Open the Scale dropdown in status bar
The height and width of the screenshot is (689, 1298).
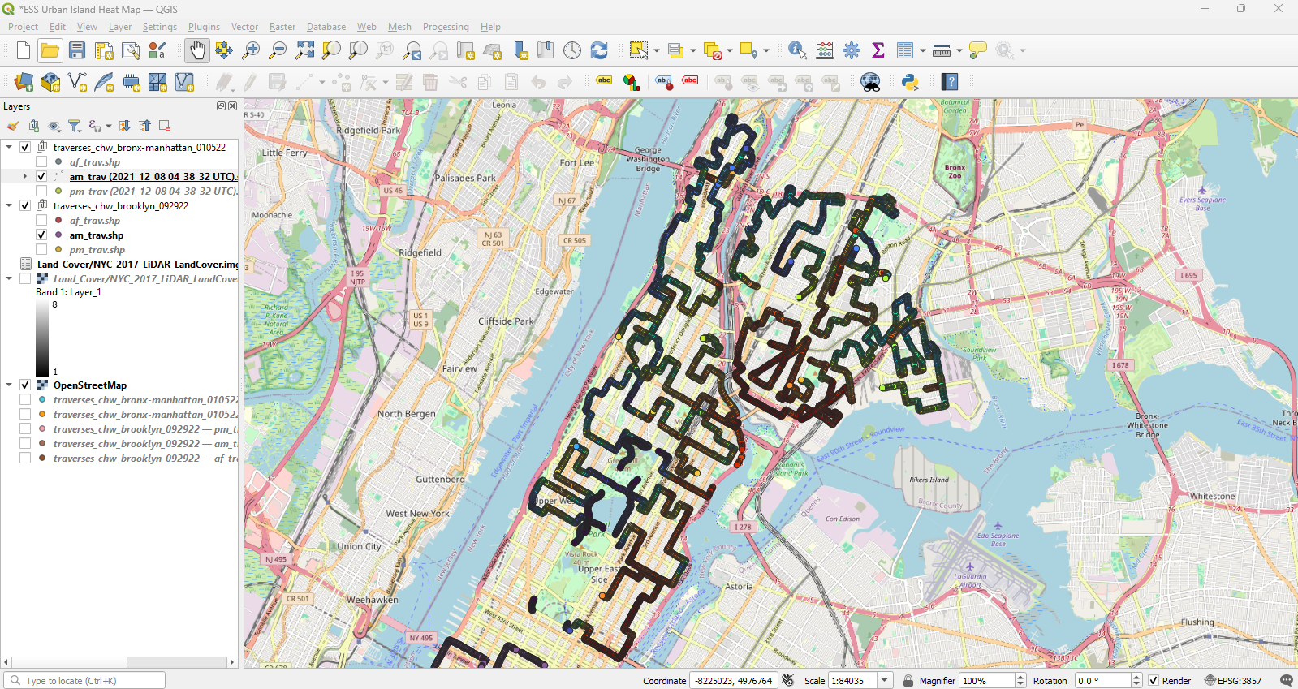coord(886,681)
